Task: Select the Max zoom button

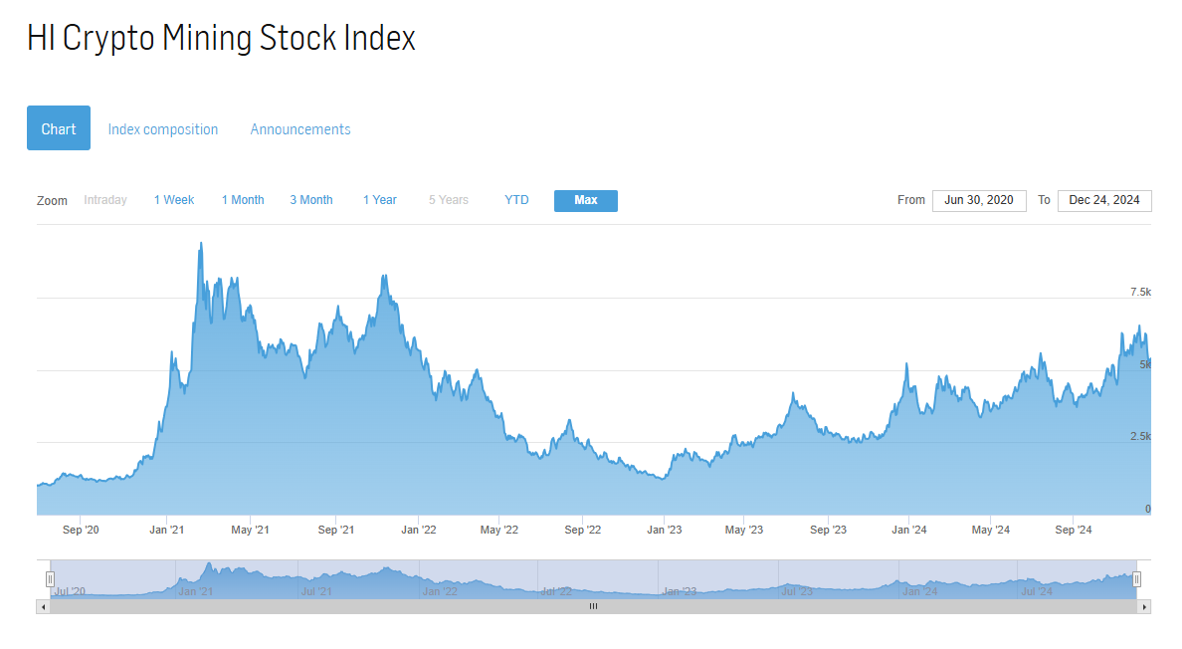Action: 586,200
